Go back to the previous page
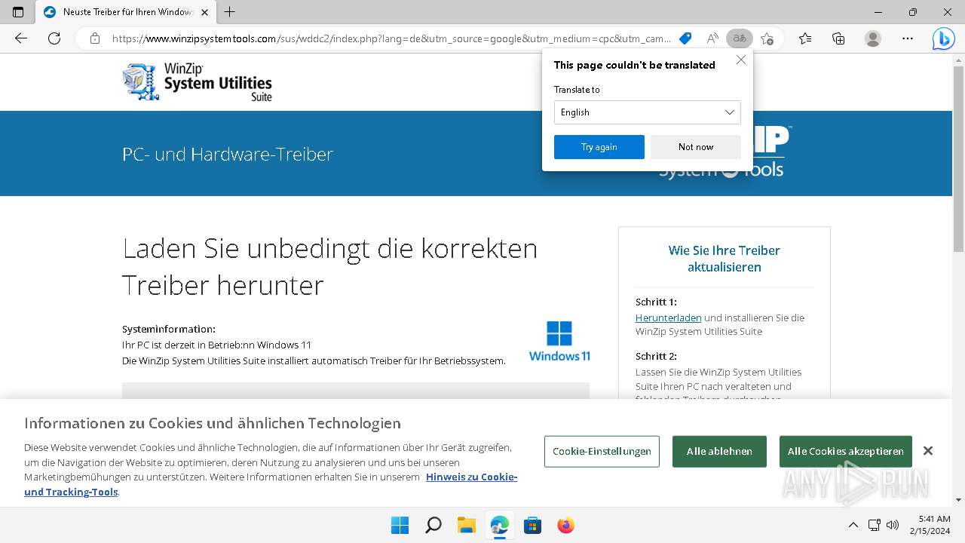The width and height of the screenshot is (965, 543). (21, 38)
